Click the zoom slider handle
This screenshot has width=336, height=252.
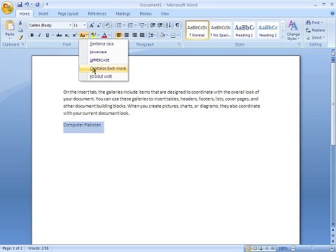click(x=312, y=248)
